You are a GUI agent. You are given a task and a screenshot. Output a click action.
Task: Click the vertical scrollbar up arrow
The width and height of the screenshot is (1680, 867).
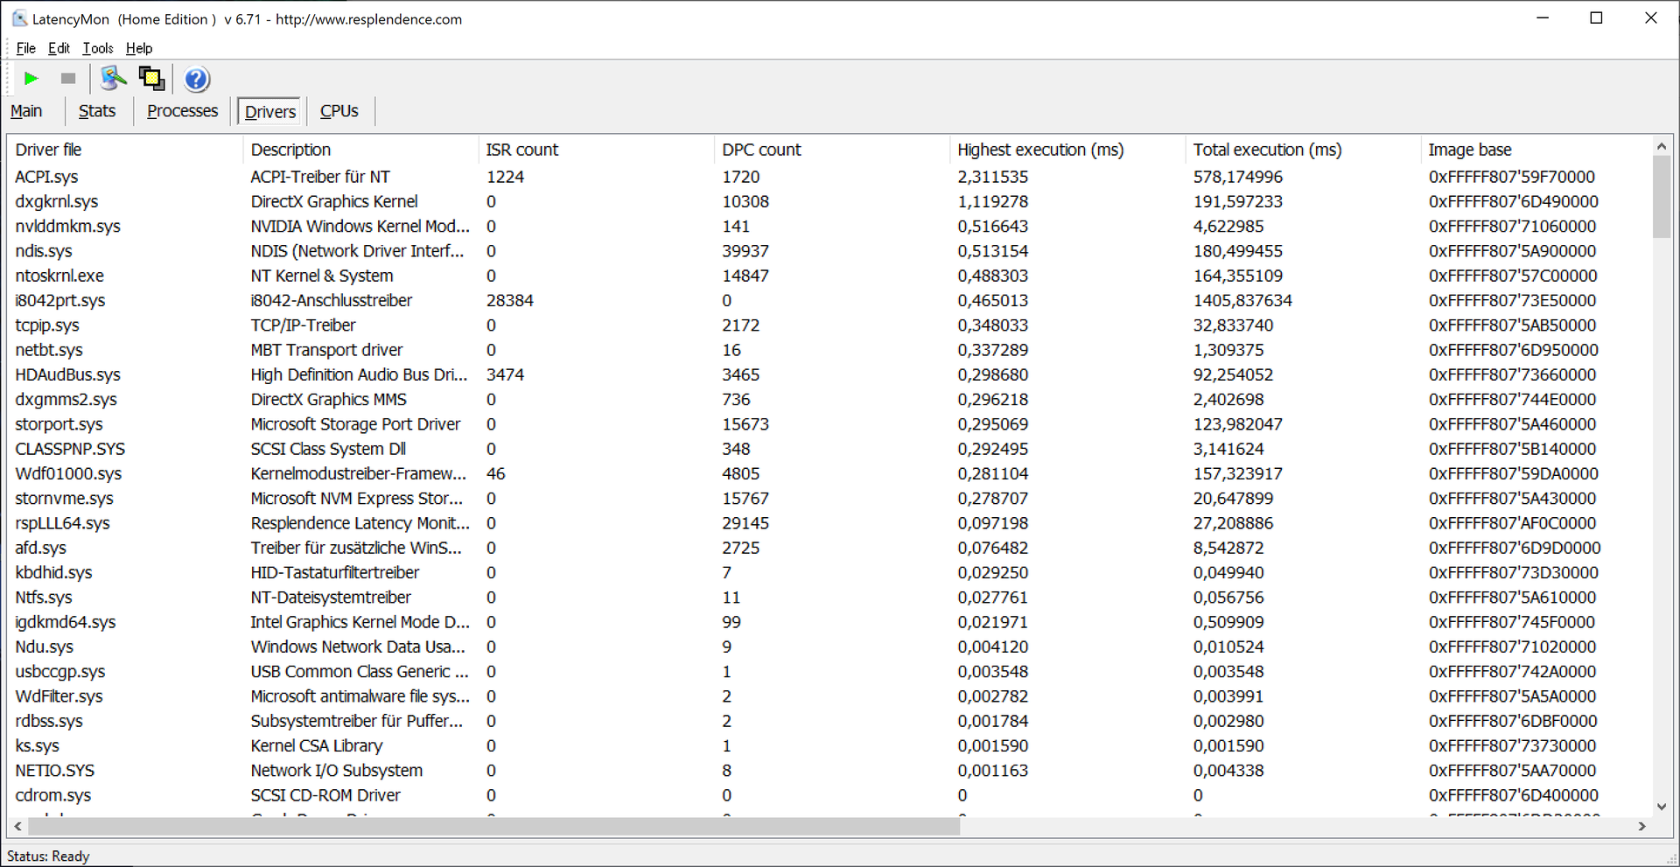pyautogui.click(x=1662, y=146)
